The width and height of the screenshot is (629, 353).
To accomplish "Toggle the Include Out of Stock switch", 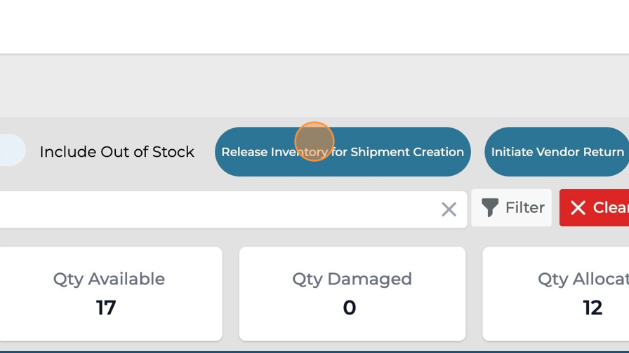I will point(10,151).
